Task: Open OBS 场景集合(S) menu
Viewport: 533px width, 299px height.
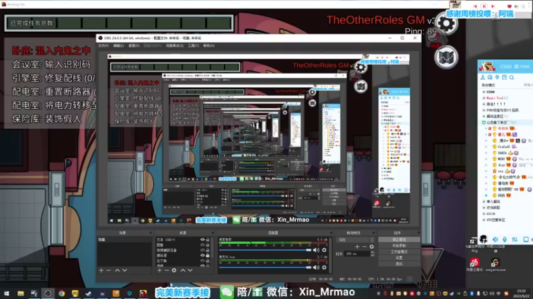Action: pyautogui.click(x=175, y=46)
